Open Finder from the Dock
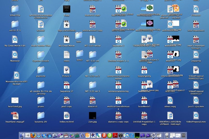Screen dimensions: 209x139 22,135
